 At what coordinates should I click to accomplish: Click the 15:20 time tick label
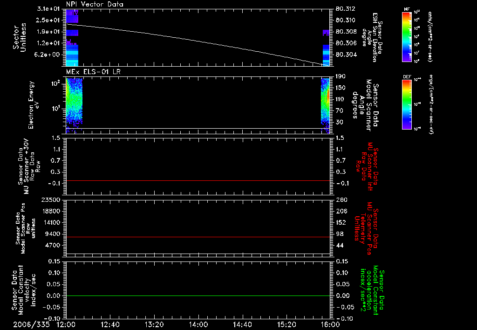coord(286,324)
